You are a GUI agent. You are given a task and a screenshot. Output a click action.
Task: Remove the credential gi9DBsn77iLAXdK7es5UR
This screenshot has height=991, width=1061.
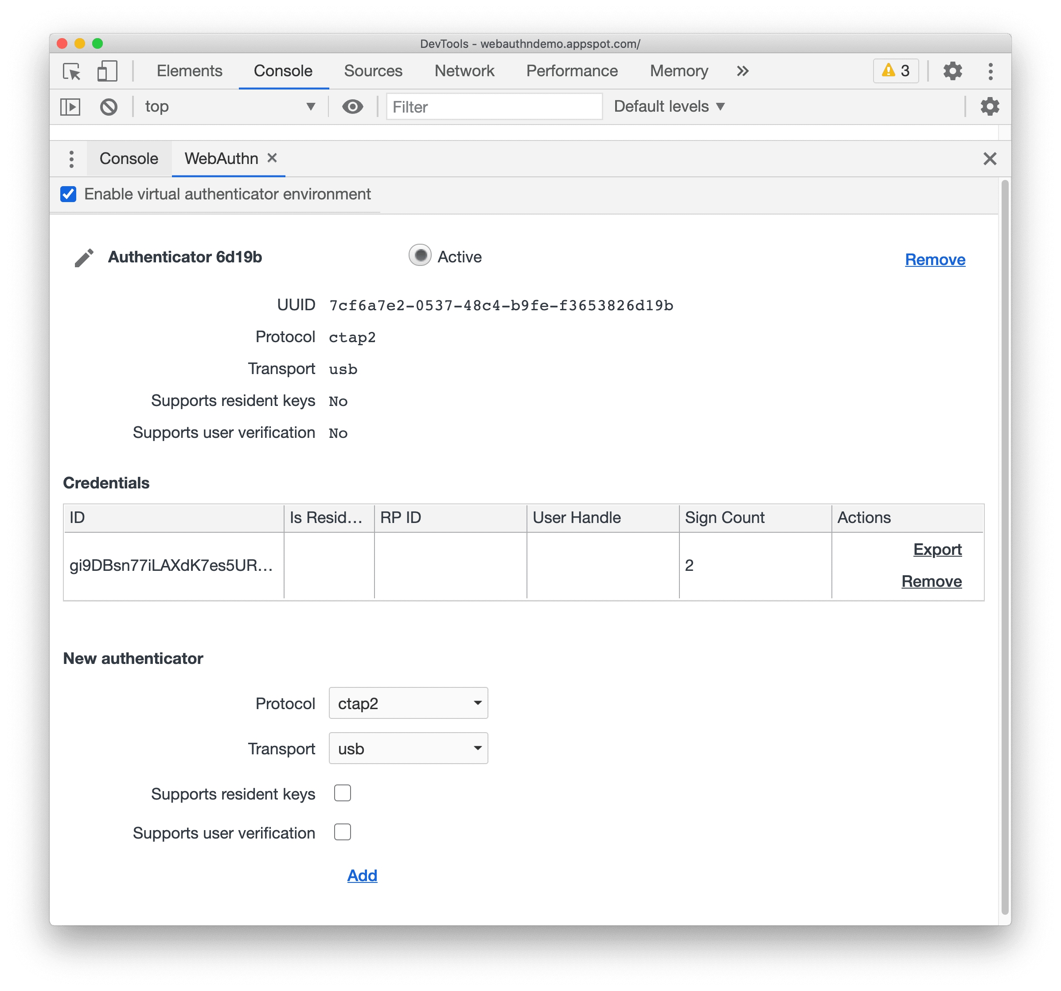point(930,580)
